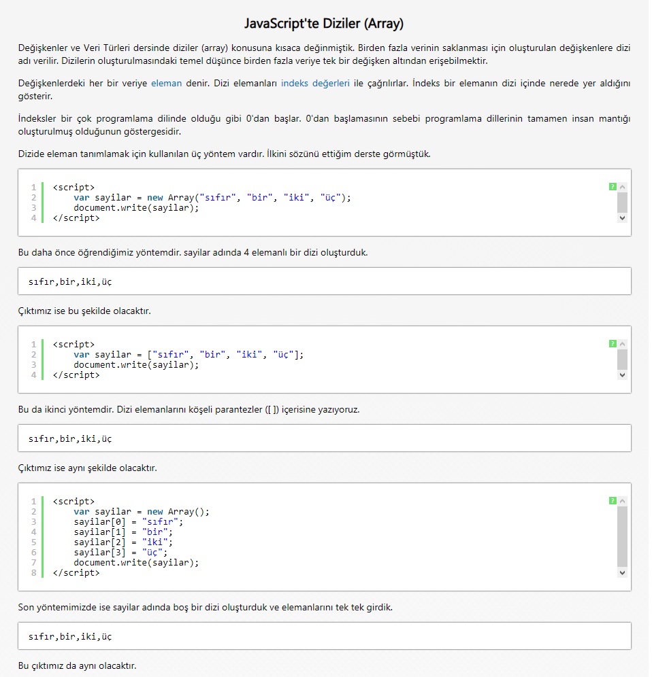Click the new Array("sıfır"...) line in first code
The width and height of the screenshot is (652, 677).
pos(212,198)
